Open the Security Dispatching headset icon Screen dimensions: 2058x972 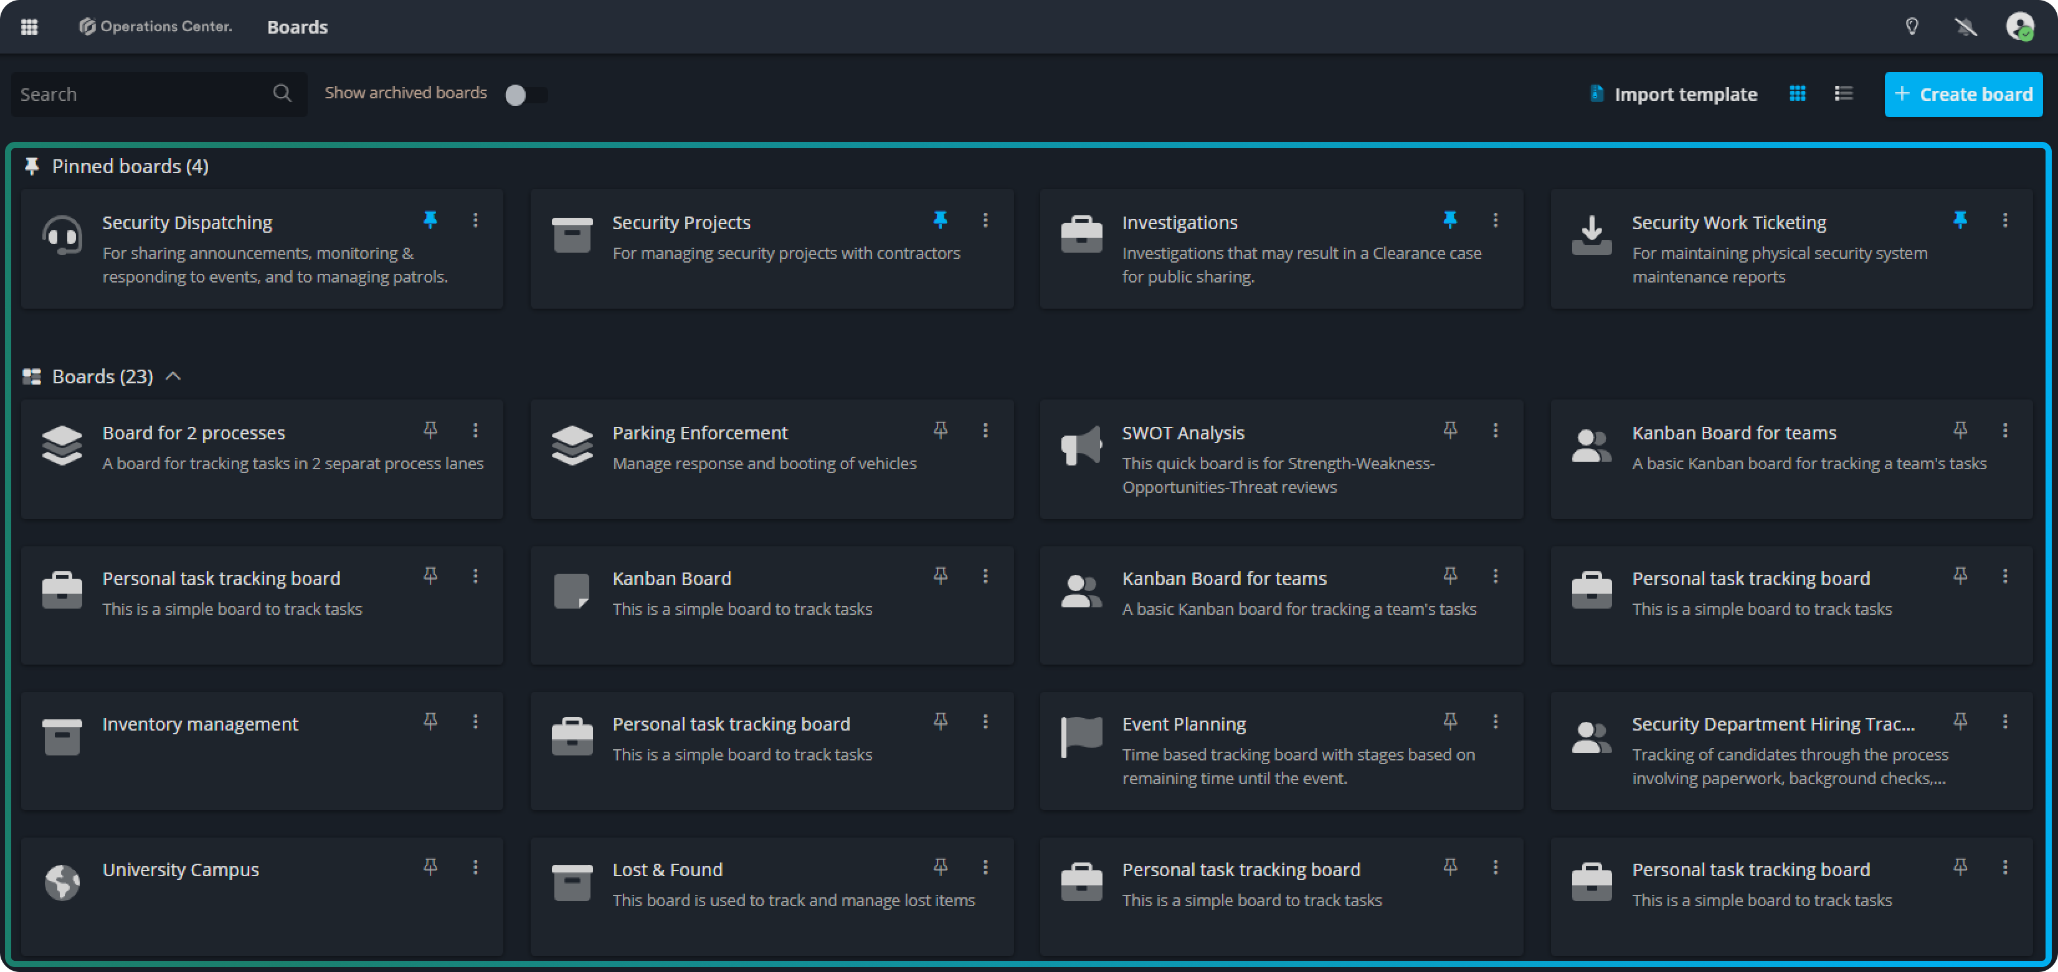point(62,235)
